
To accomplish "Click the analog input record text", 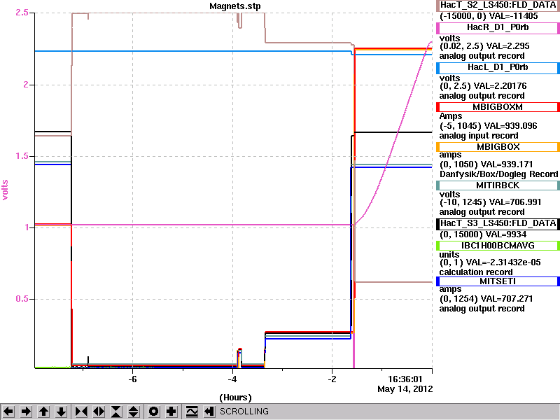I will pyautogui.click(x=479, y=136).
